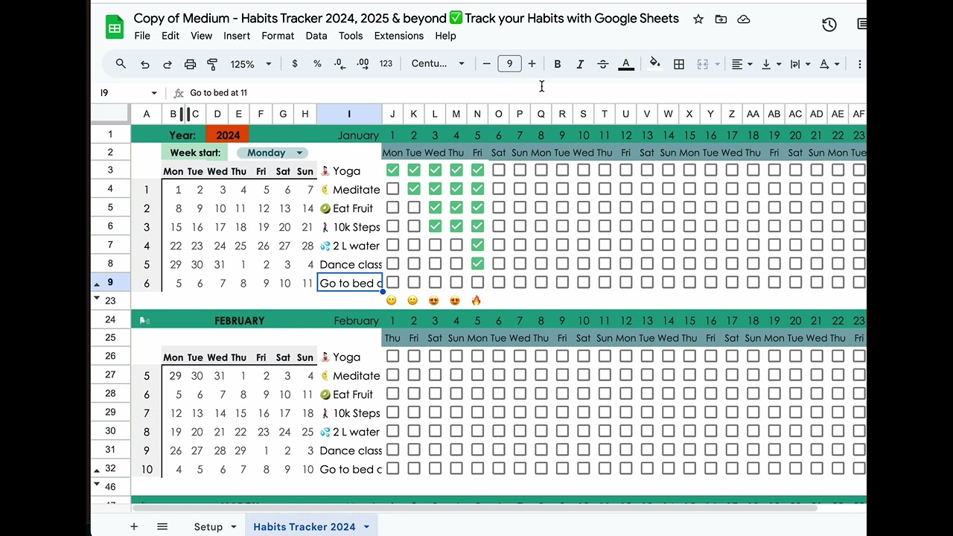Open the text rotation dropdown
This screenshot has height=536, width=953.
[829, 65]
